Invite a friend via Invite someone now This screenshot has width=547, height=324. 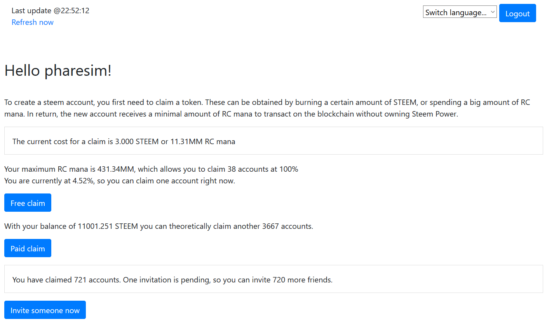coord(45,310)
